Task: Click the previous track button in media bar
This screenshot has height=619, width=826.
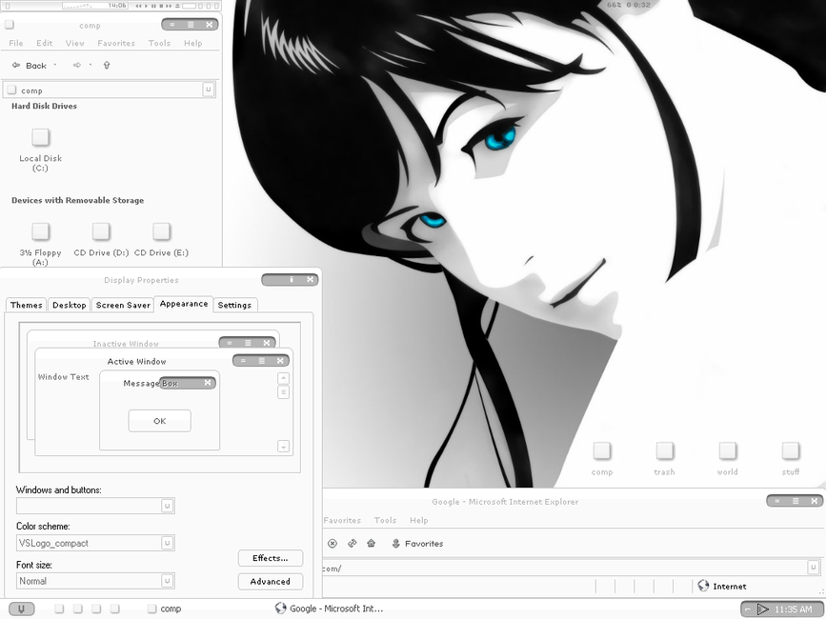Action: tap(138, 6)
